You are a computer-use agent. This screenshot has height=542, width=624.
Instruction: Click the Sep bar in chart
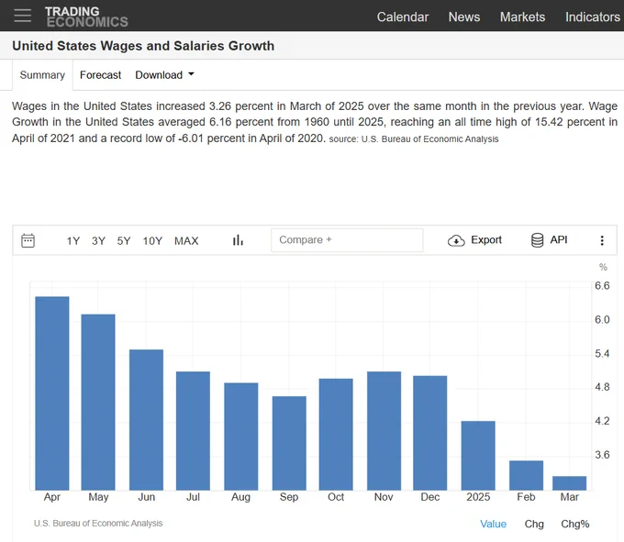[x=289, y=443]
